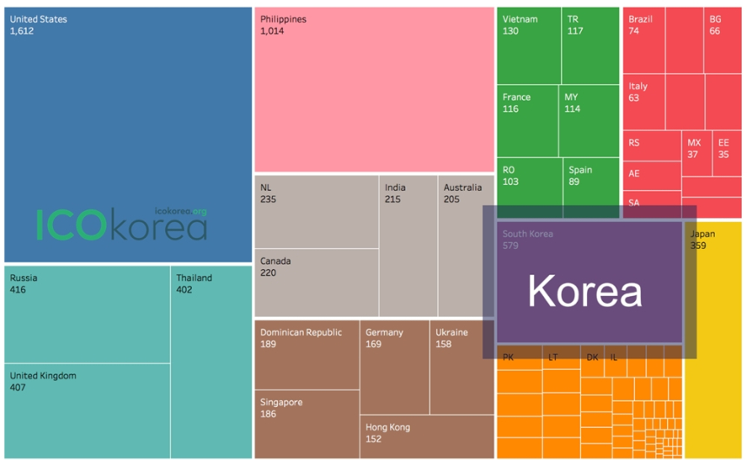This screenshot has width=747, height=460.
Task: Click the yellow Japan 359 tile
Action: (x=713, y=340)
